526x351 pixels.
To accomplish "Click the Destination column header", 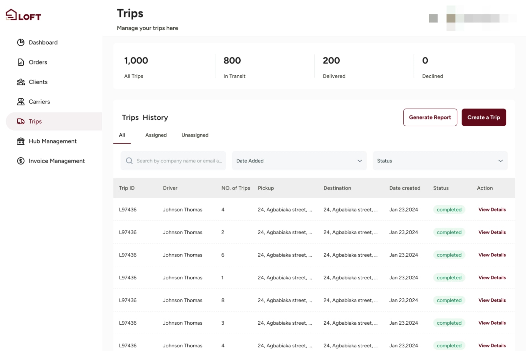I will tap(337, 188).
